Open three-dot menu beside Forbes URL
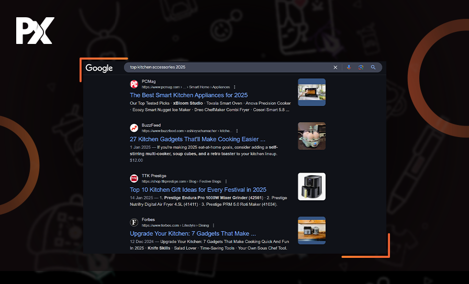 point(214,225)
